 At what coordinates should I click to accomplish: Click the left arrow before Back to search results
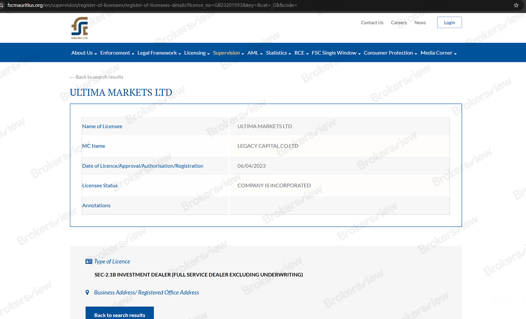[x=72, y=77]
